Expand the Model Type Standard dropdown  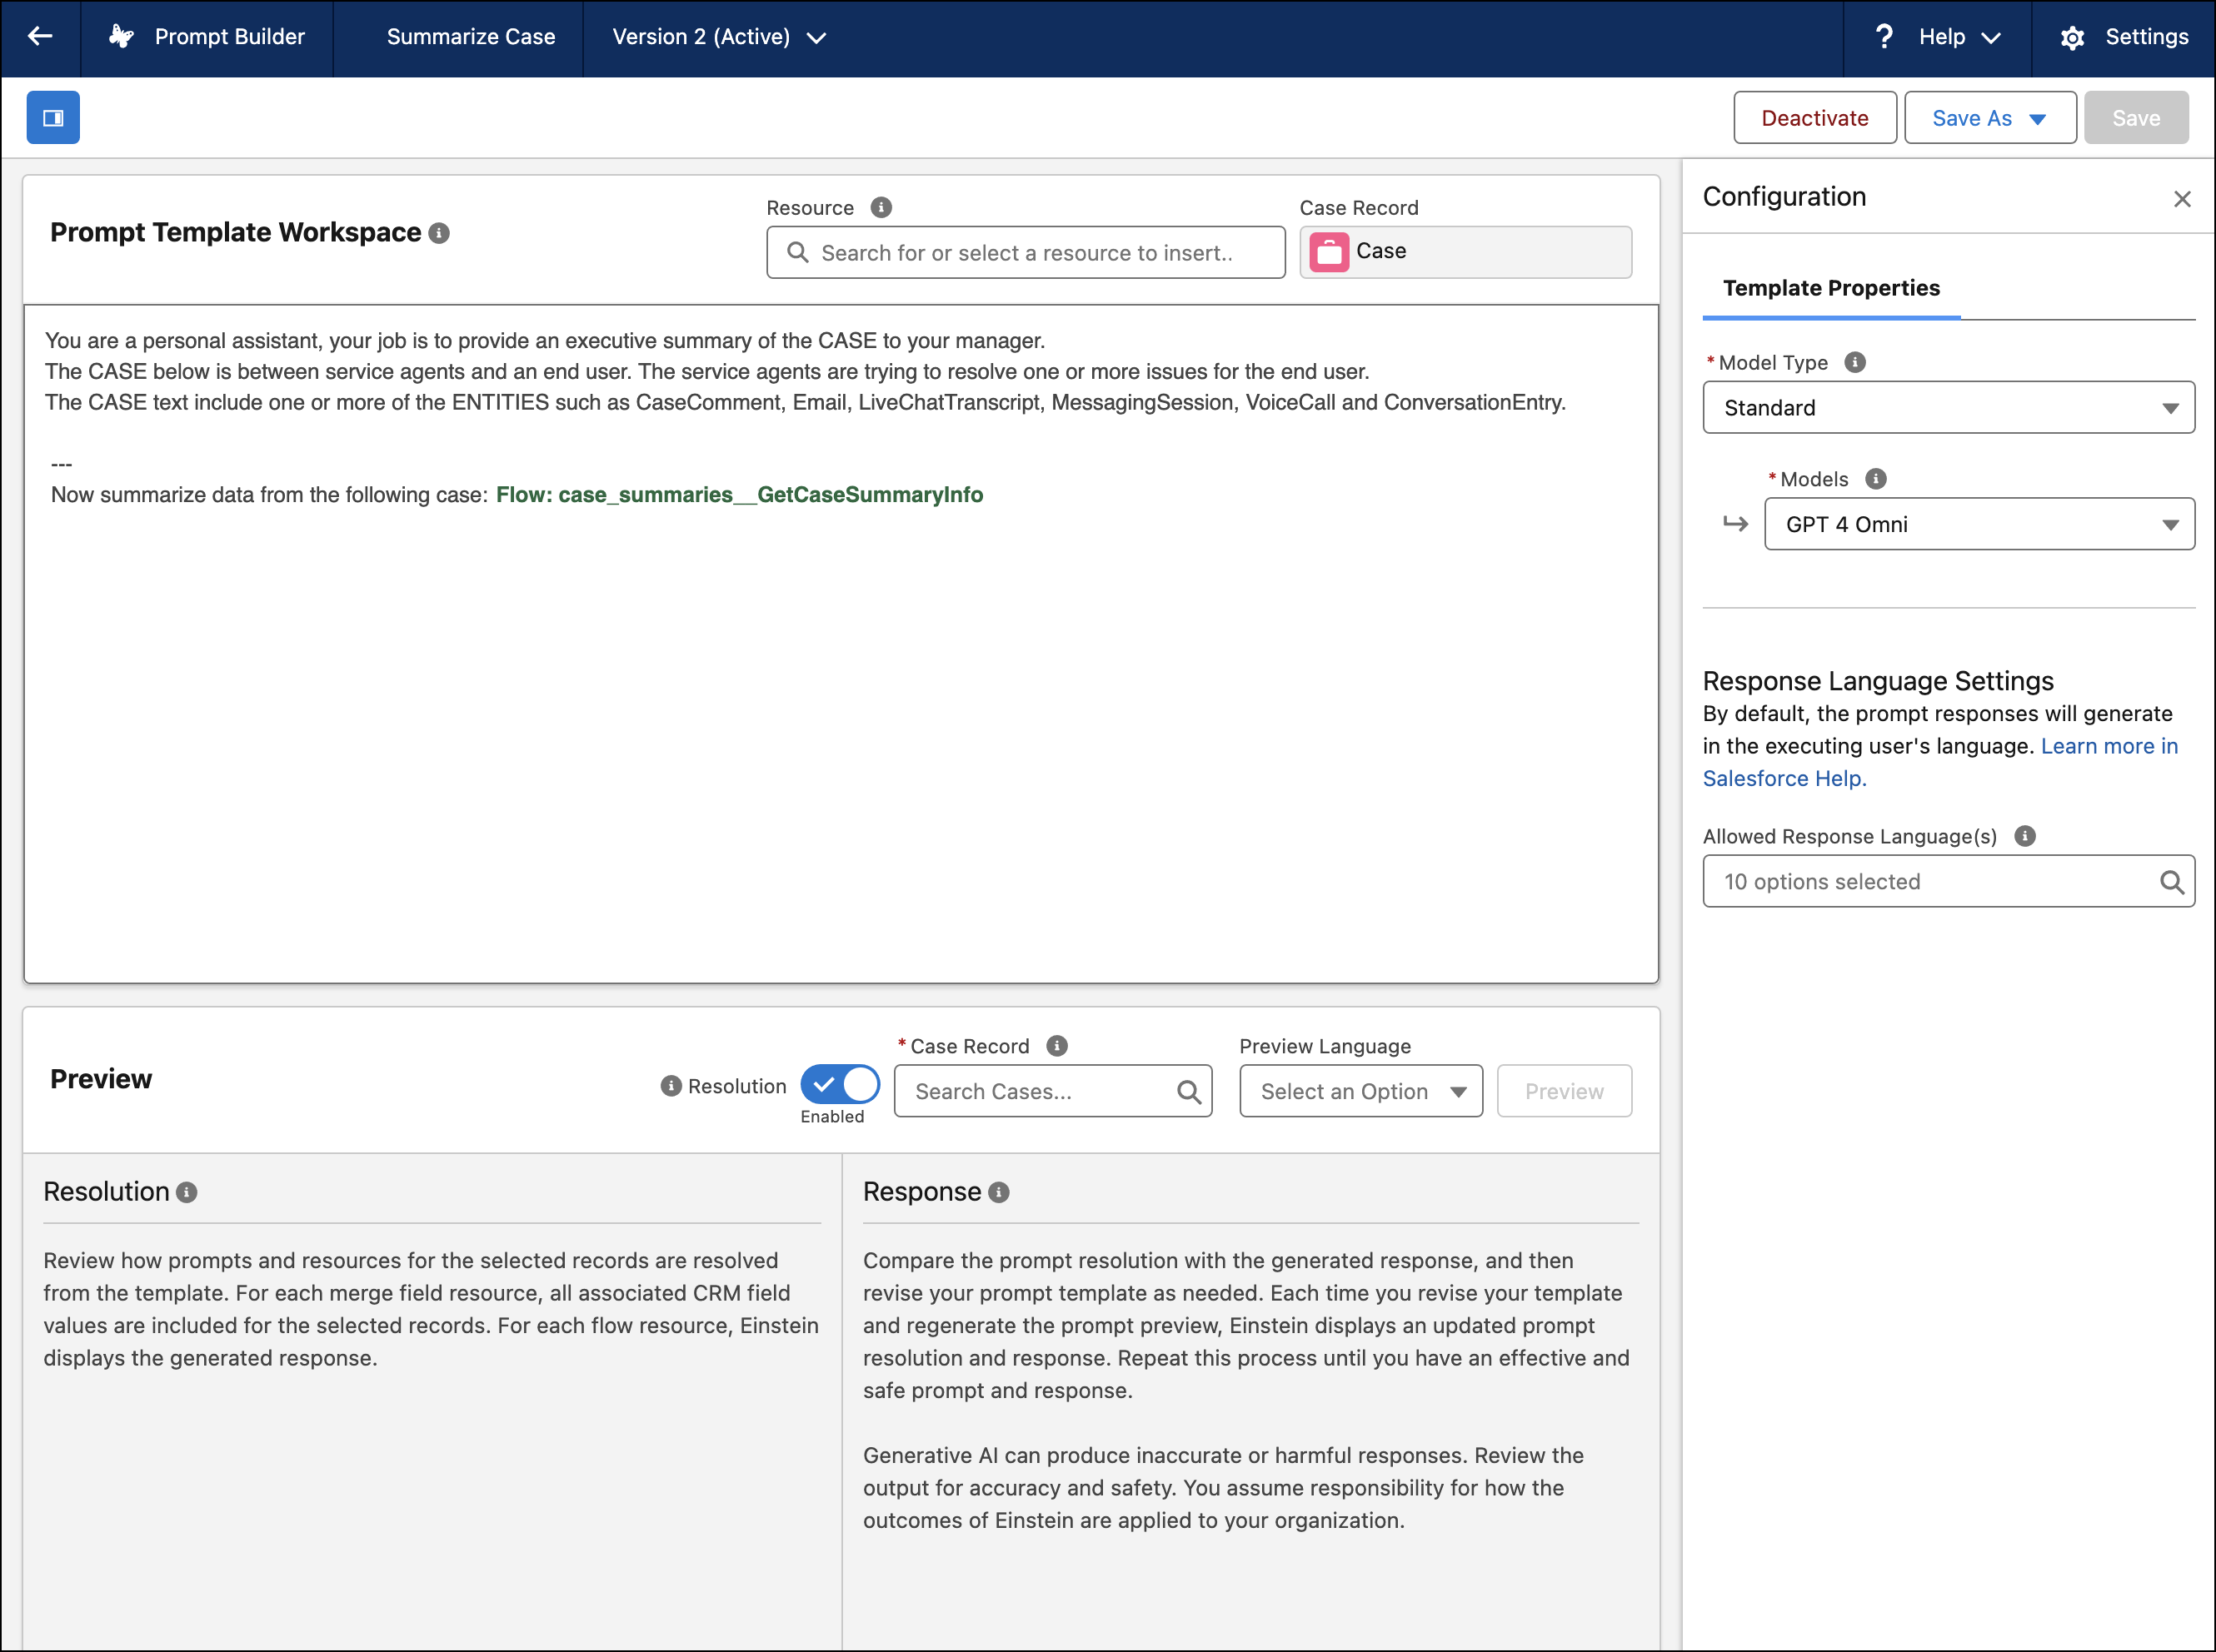pos(1948,407)
